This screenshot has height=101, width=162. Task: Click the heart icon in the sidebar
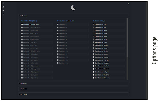(3, 11)
